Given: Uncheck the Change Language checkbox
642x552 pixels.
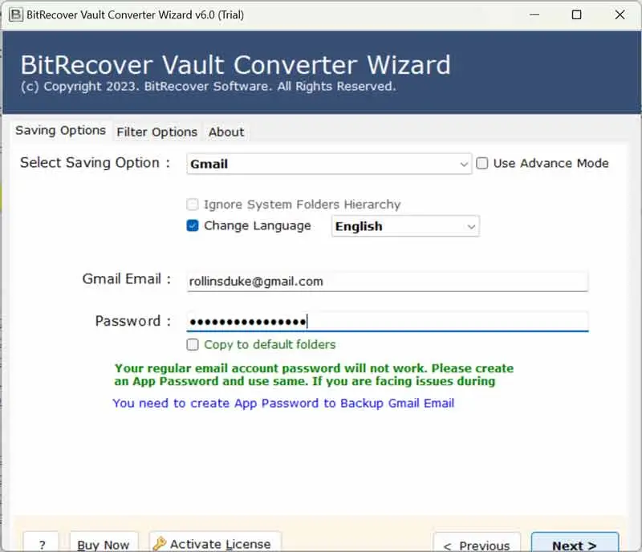Looking at the screenshot, I should pos(193,226).
